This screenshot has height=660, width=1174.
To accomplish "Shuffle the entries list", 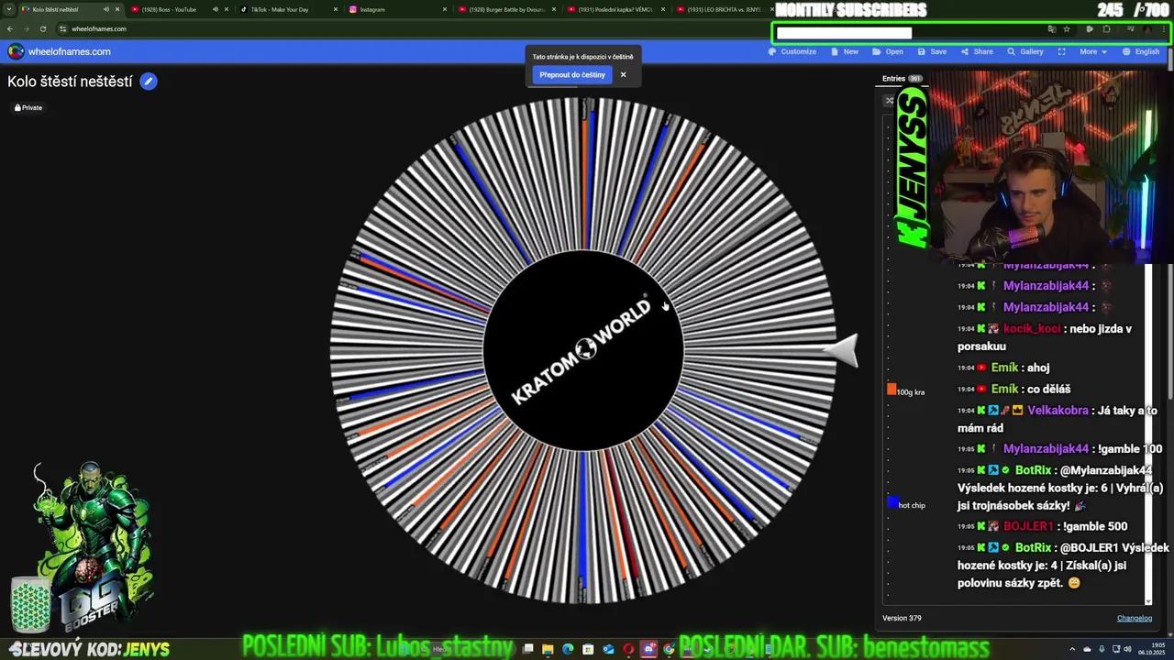I will (889, 101).
